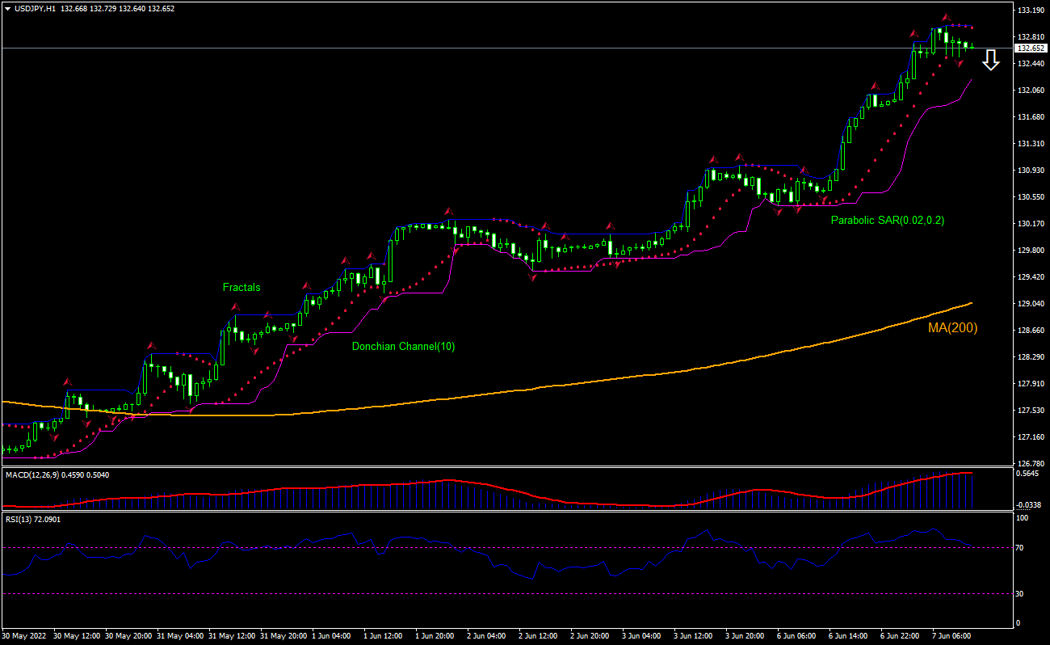Click the downward fractal arrow below recent candles
The width and height of the screenshot is (1050, 645).
pyautogui.click(x=959, y=63)
